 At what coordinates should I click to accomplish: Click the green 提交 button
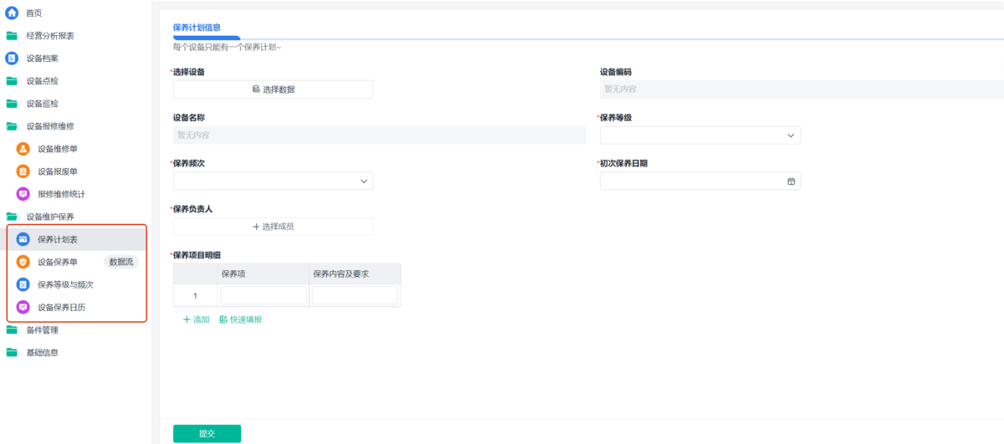coord(207,433)
